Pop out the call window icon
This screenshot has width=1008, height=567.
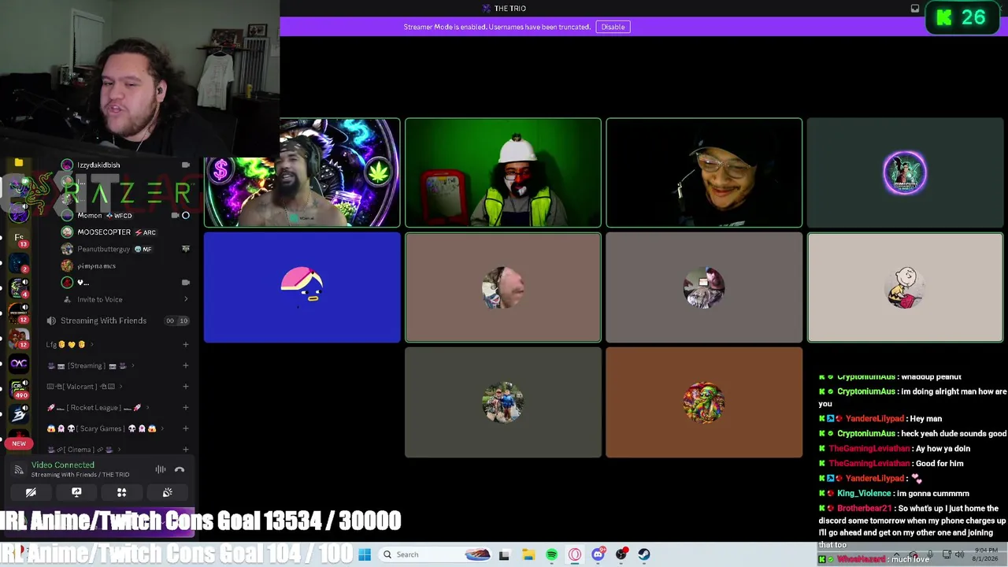(x=915, y=9)
